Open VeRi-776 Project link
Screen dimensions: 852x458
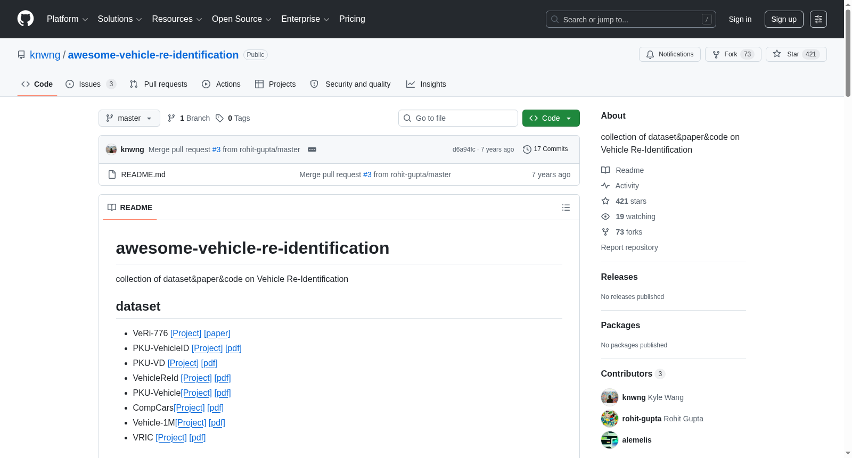[x=186, y=333]
